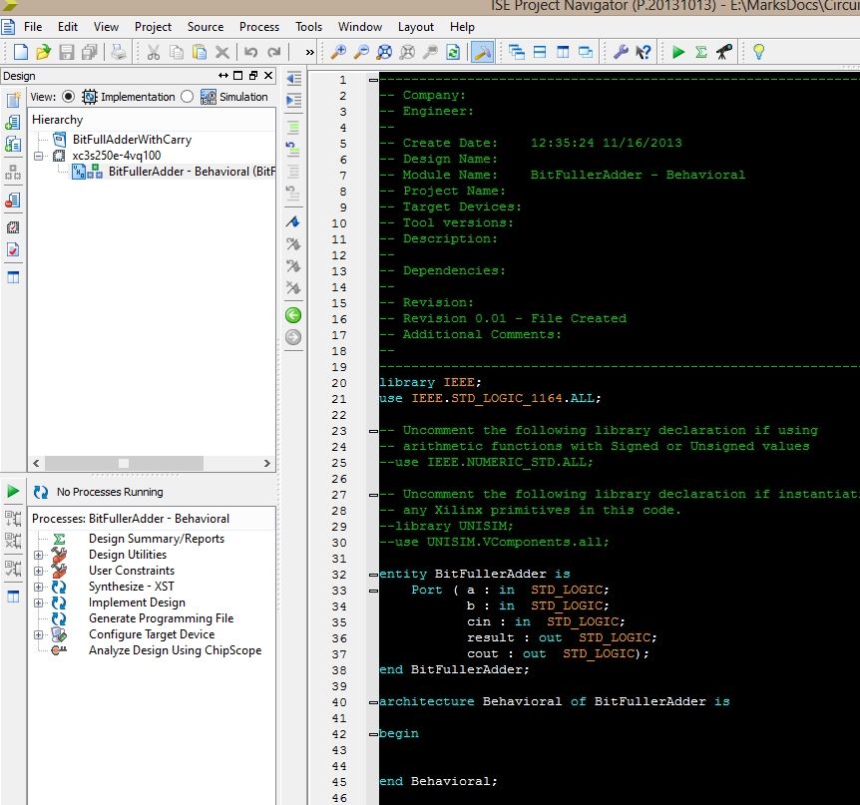
Task: Click the Paste toolbar icon
Action: click(200, 52)
